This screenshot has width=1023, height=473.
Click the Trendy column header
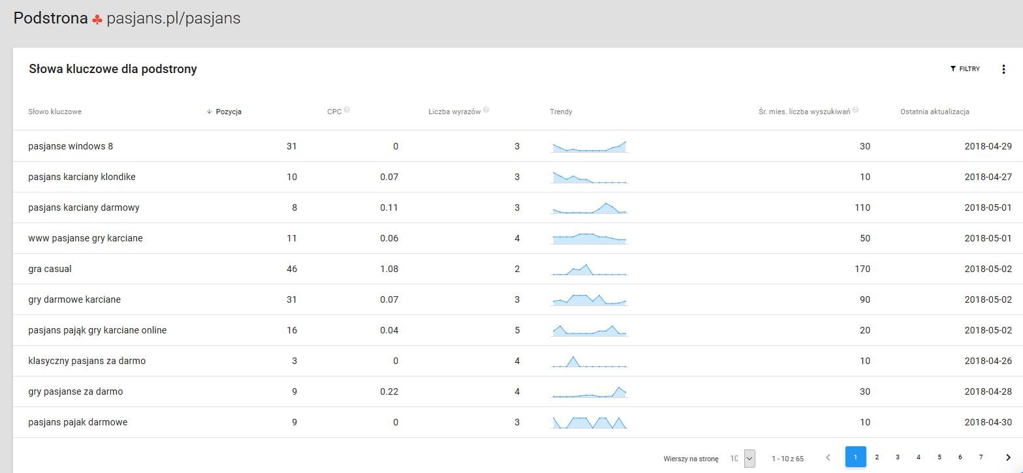click(561, 112)
